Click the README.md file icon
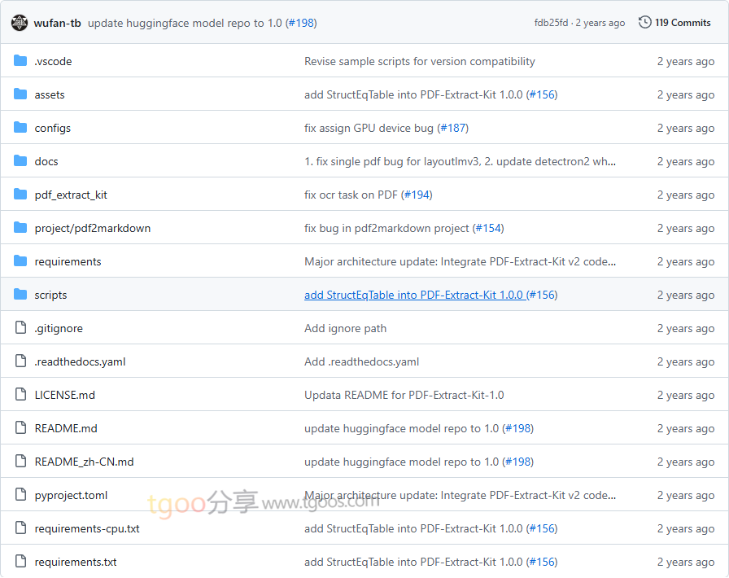The image size is (729, 578). tap(20, 428)
